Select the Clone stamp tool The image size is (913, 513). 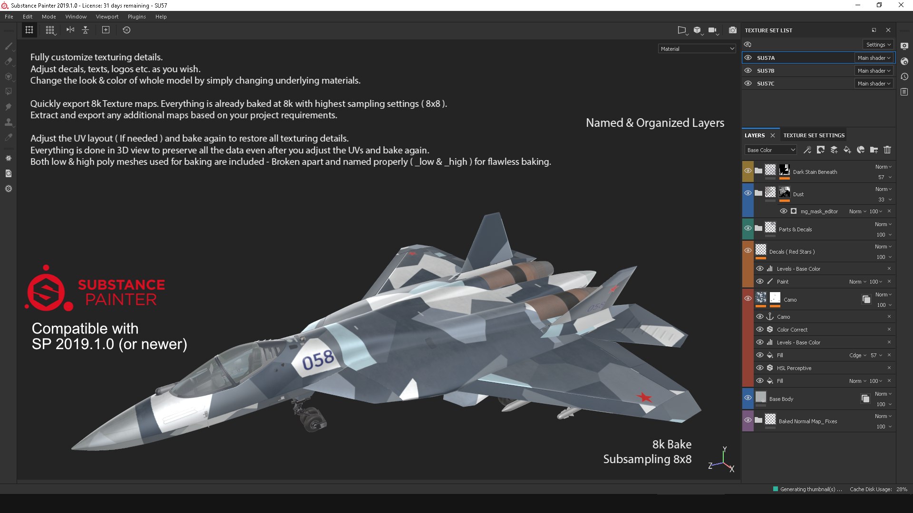click(9, 122)
